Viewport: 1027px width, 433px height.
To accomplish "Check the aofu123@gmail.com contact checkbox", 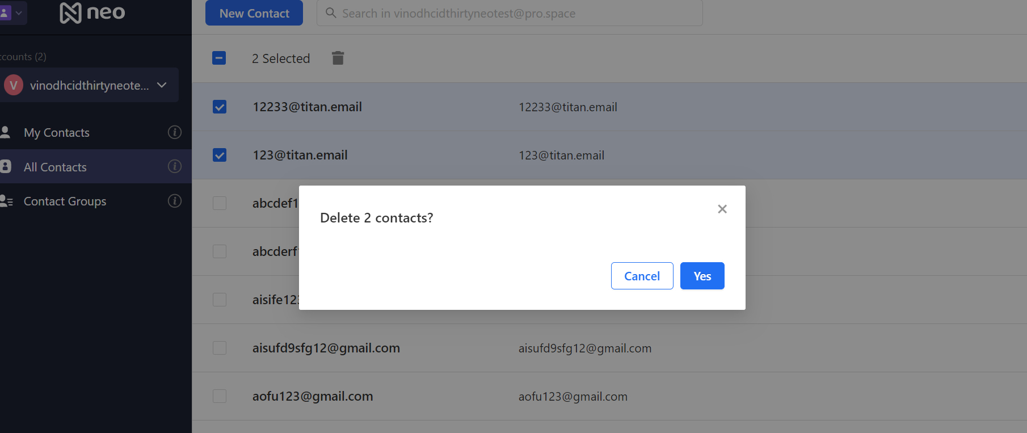I will click(220, 396).
